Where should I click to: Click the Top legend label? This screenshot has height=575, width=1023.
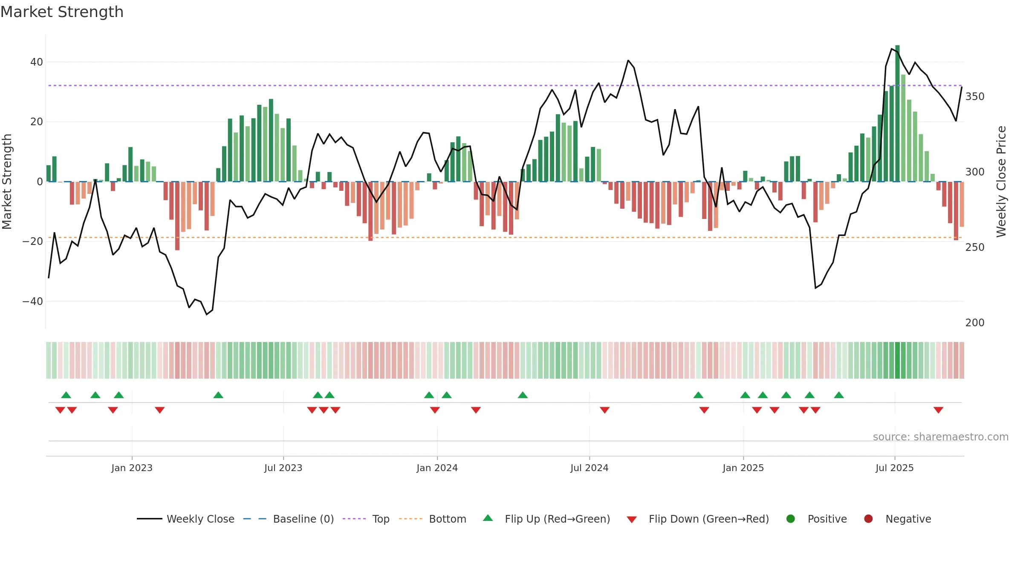381,519
